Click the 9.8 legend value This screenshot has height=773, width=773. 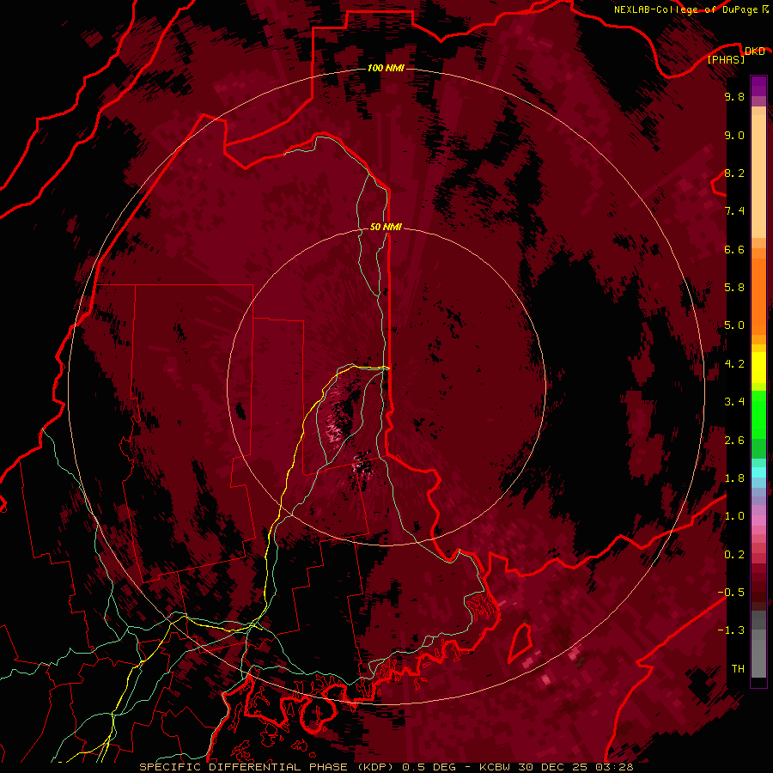[x=734, y=96]
